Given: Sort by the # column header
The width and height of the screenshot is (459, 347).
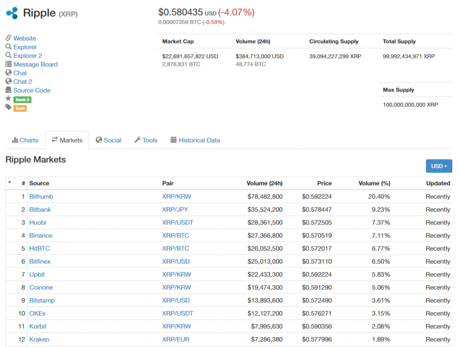Looking at the screenshot, I should tap(23, 183).
